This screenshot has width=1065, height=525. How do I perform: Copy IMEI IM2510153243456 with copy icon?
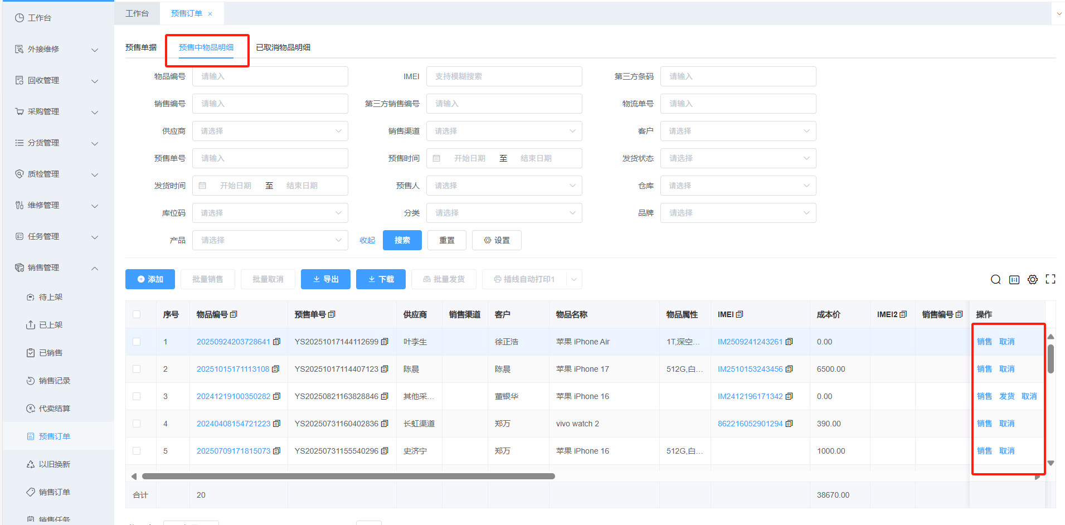coord(789,369)
